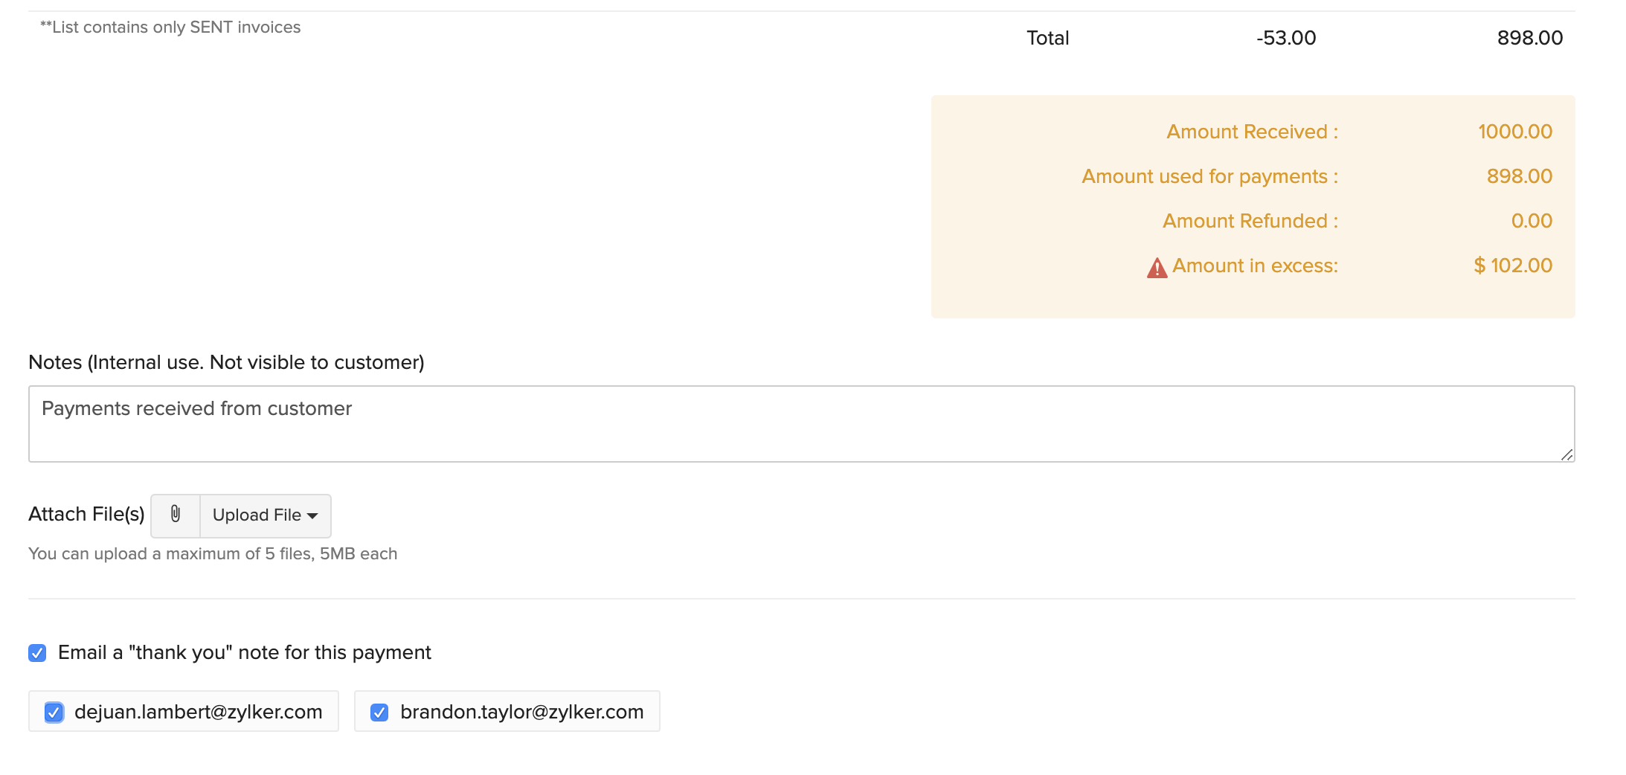Uncheck the Email "thank you" note checkbox

click(37, 653)
